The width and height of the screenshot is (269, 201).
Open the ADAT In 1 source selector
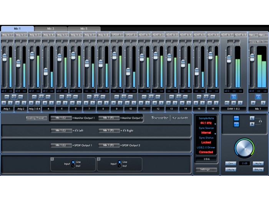tap(144, 35)
